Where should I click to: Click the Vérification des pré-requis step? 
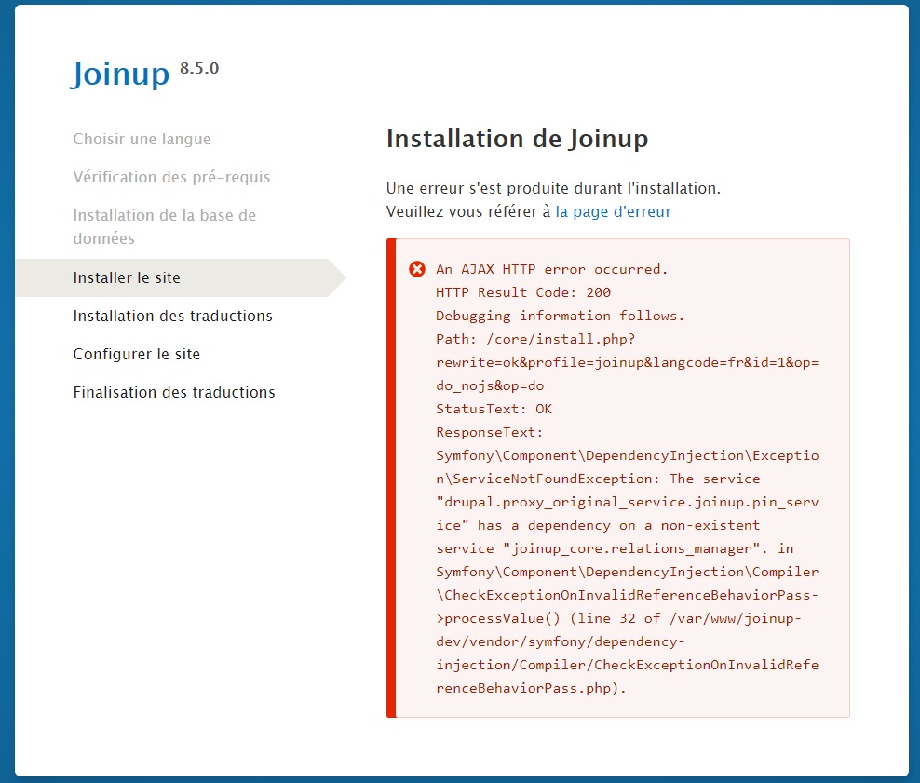click(171, 177)
